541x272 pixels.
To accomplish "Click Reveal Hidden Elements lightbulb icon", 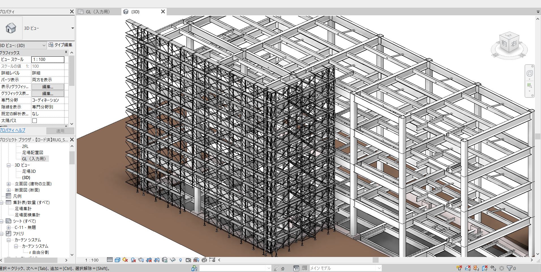I will click(181, 260).
